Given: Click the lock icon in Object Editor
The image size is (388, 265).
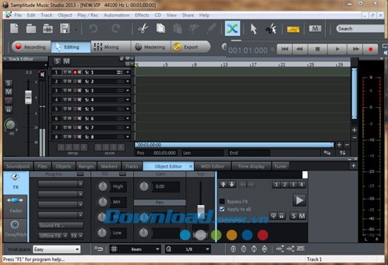Looking at the screenshot, I should (281, 216).
